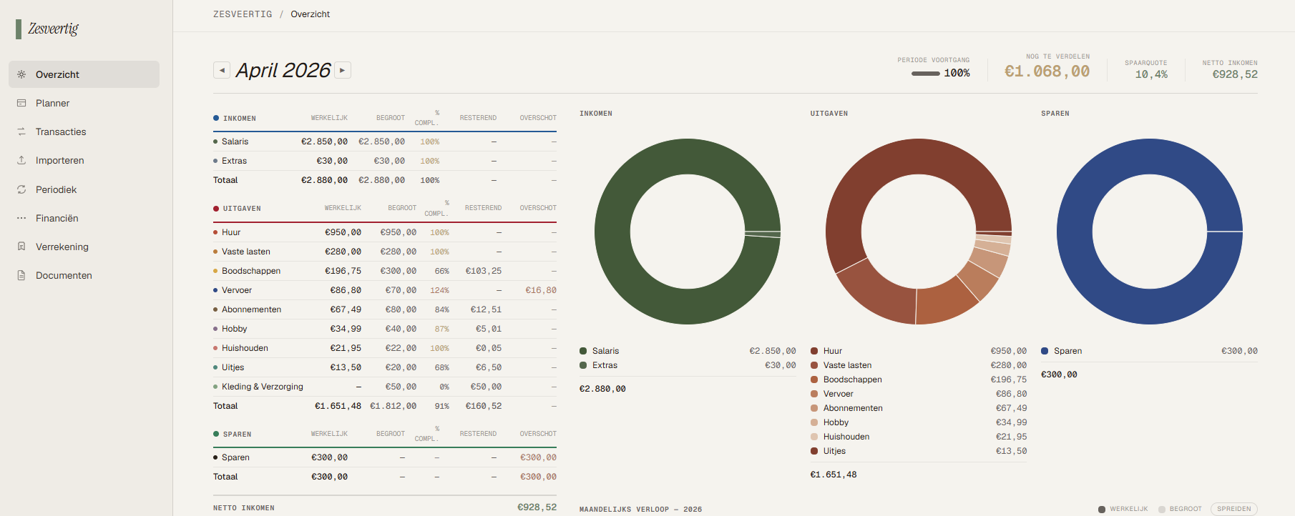
Task: Click the Overzicht sun icon in sidebar
Action: [21, 74]
